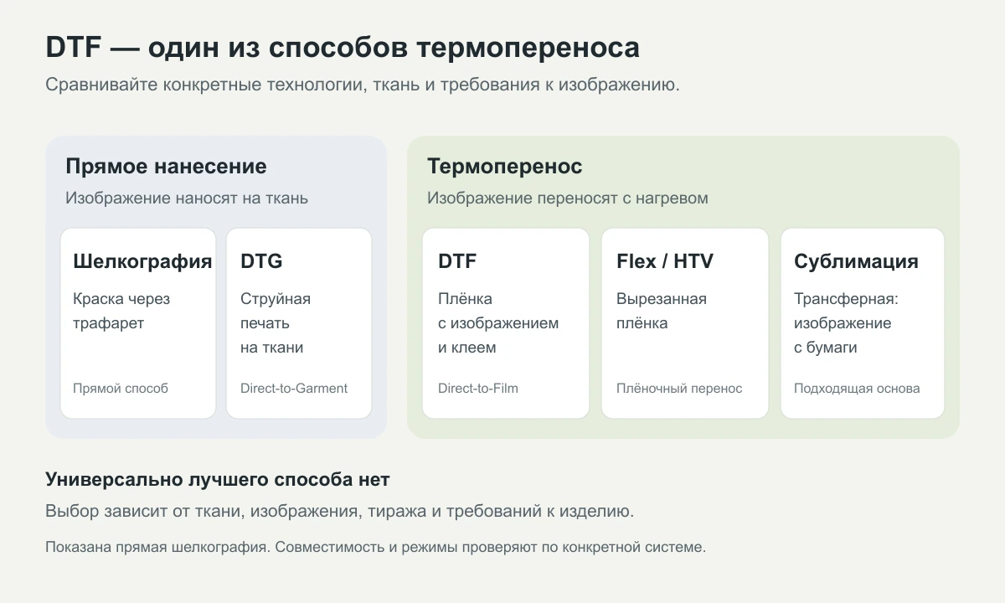The width and height of the screenshot is (1005, 603).
Task: Click the 'Плёночный перенос' footnote
Action: point(679,389)
